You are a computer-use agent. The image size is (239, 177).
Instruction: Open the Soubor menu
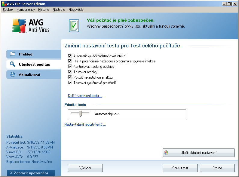point(8,10)
